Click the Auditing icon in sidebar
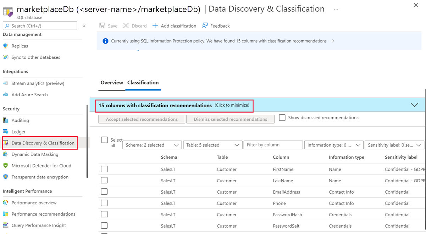Image resolution: width=426 pixels, height=234 pixels. pos(5,120)
